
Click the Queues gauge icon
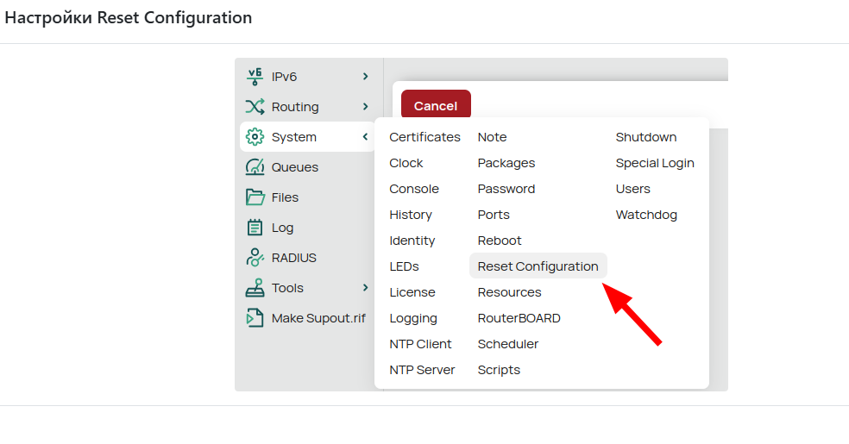click(x=255, y=167)
